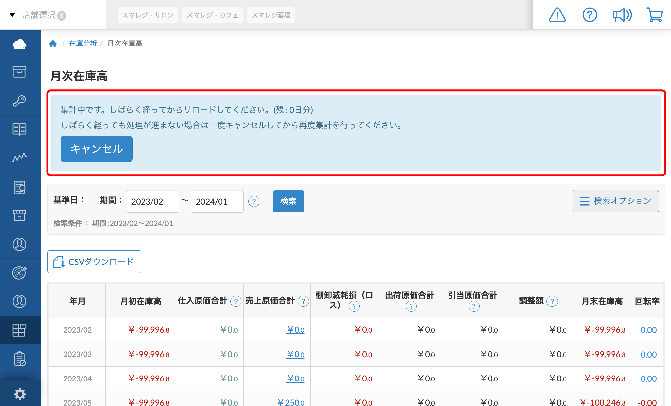Click the storefront icon in sidebar
Screen dimensions: 671x406
click(20, 215)
